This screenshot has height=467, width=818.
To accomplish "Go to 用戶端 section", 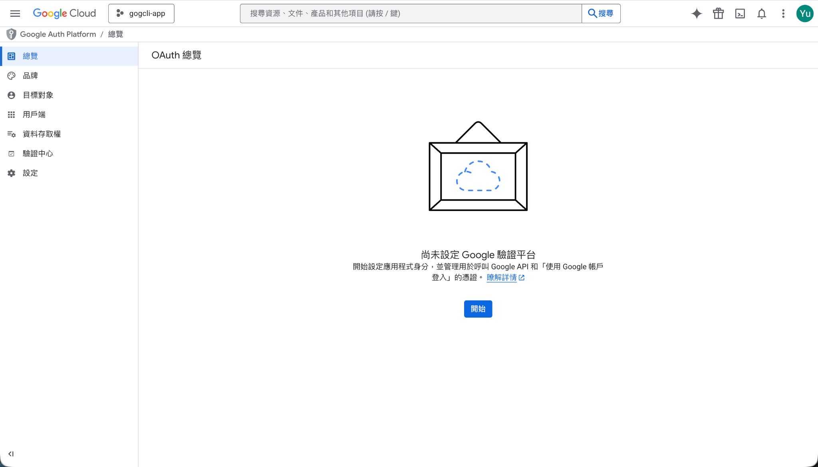I will pos(34,115).
